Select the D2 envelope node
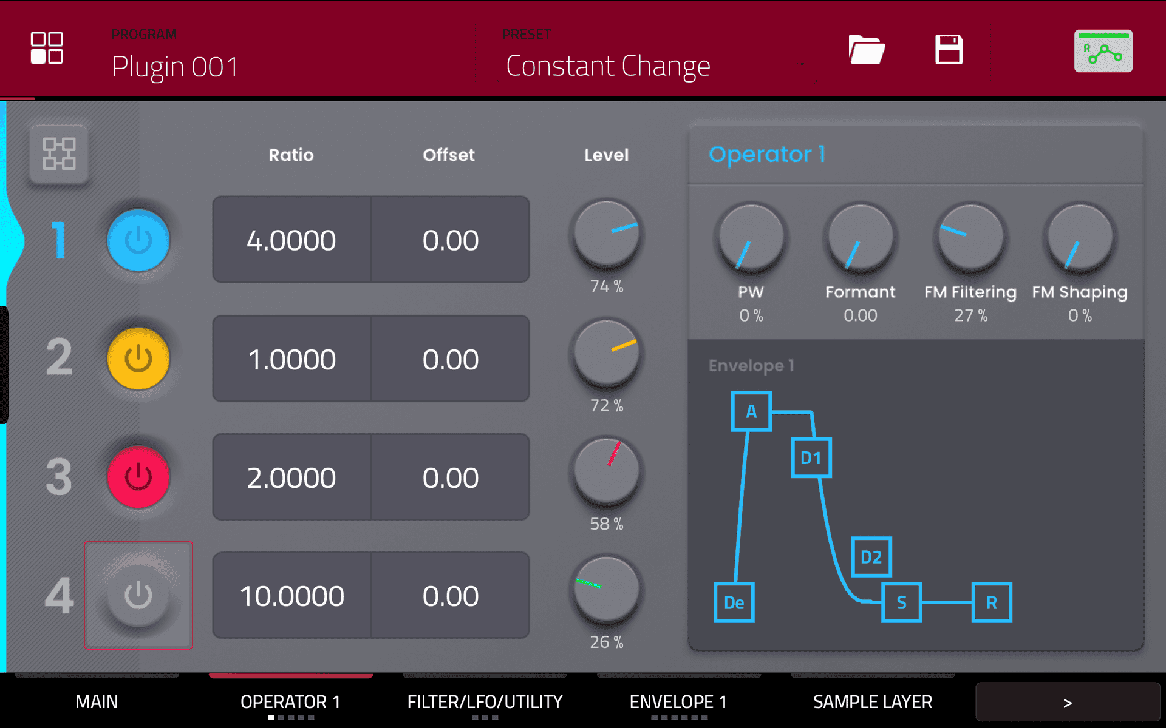 tap(871, 556)
